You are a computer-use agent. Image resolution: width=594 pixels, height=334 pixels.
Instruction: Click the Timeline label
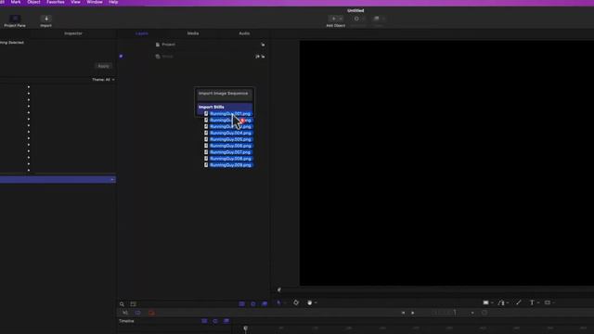[x=126, y=321]
